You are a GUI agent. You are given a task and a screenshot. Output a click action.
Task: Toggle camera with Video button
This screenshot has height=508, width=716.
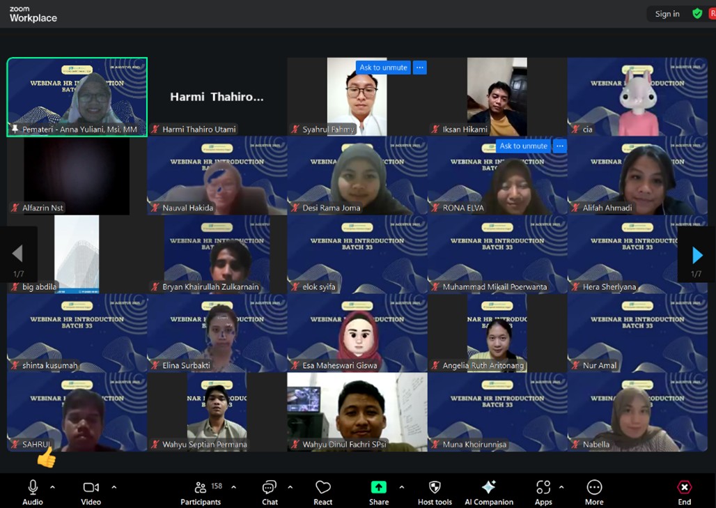point(91,488)
